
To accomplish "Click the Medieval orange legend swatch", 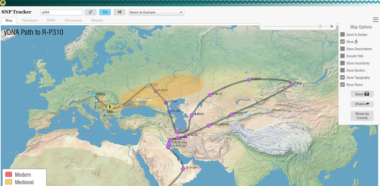I will 9,182.
